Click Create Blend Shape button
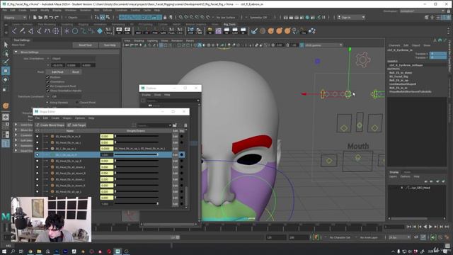The height and width of the screenshot is (255, 453). 50,125
